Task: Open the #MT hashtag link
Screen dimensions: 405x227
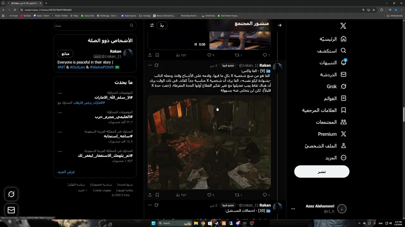Action: [61, 67]
